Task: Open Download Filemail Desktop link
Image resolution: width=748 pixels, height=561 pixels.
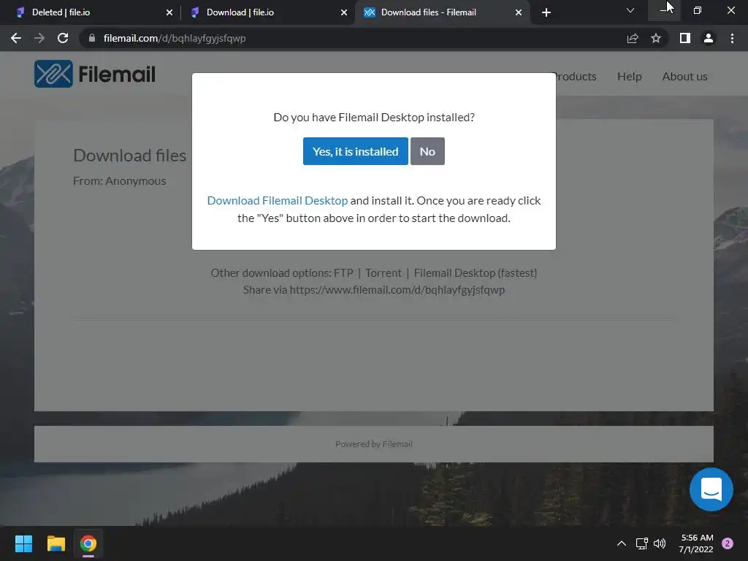Action: pyautogui.click(x=277, y=200)
